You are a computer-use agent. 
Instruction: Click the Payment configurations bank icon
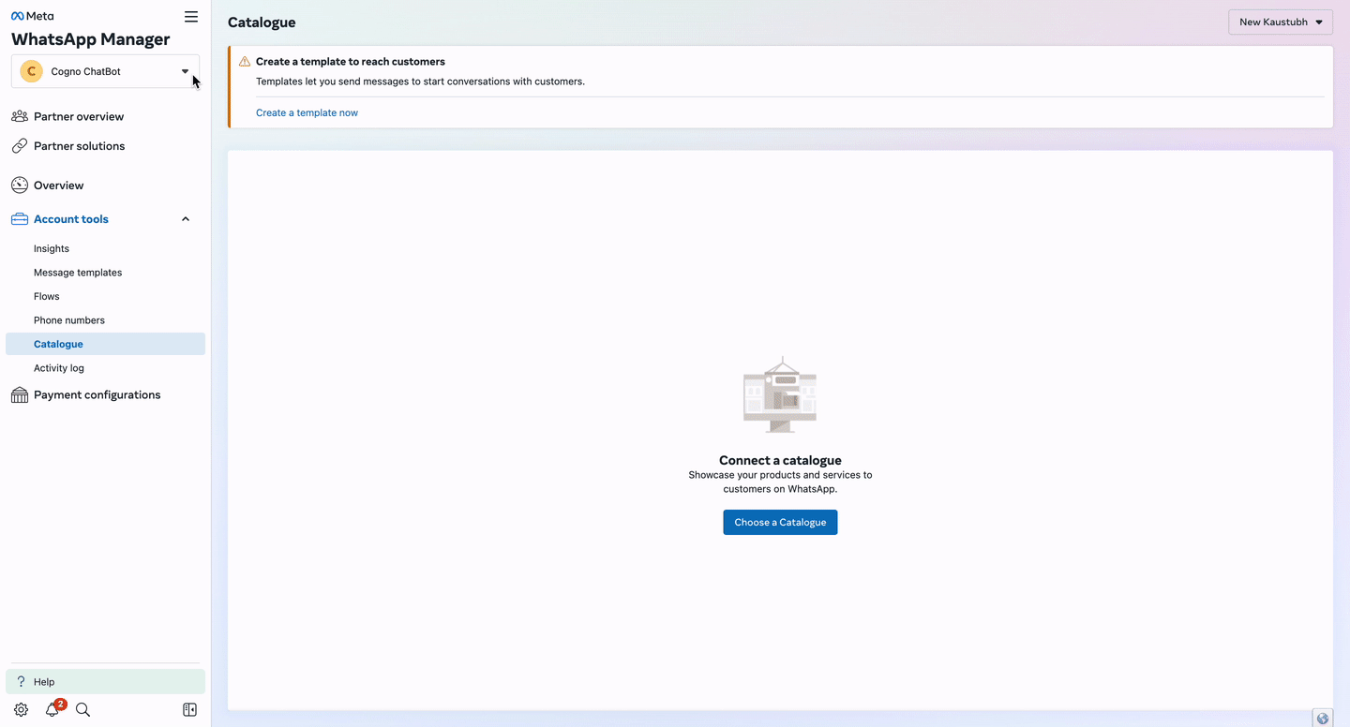point(19,394)
